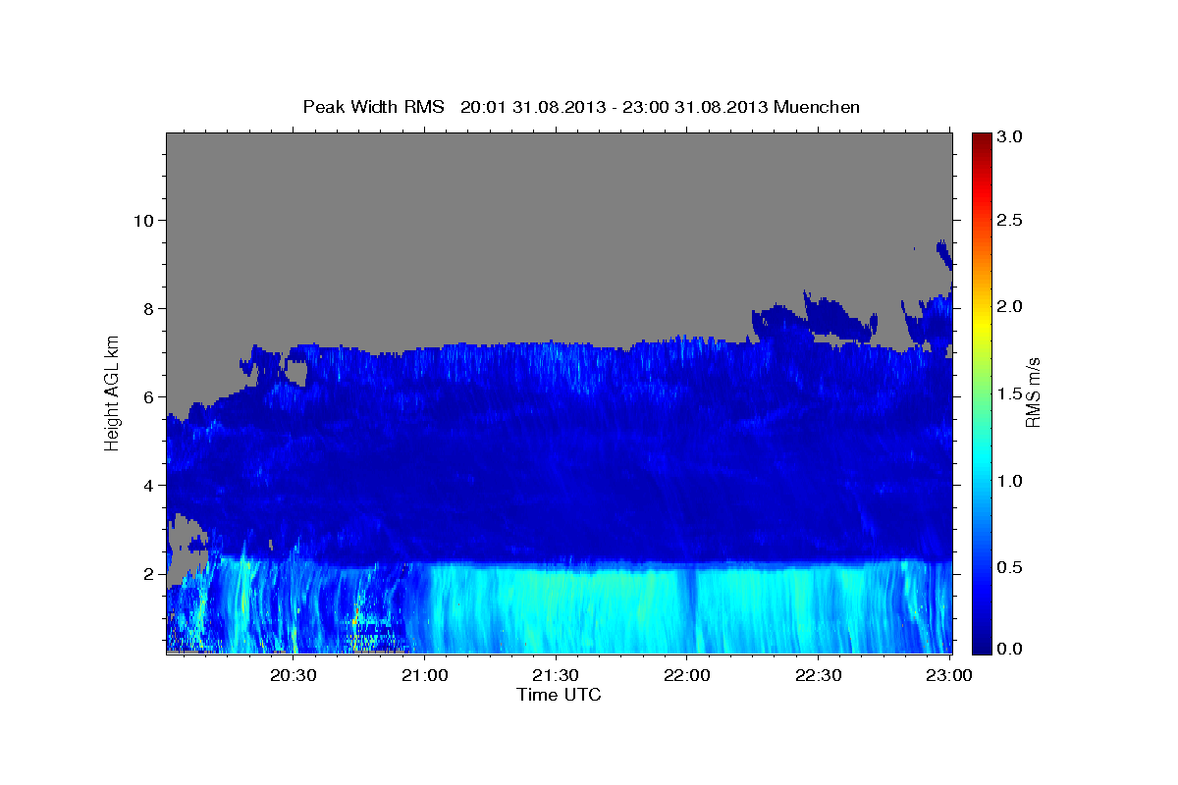The width and height of the screenshot is (1178, 785).
Task: Click the 23:00 time tick label
Action: point(950,675)
